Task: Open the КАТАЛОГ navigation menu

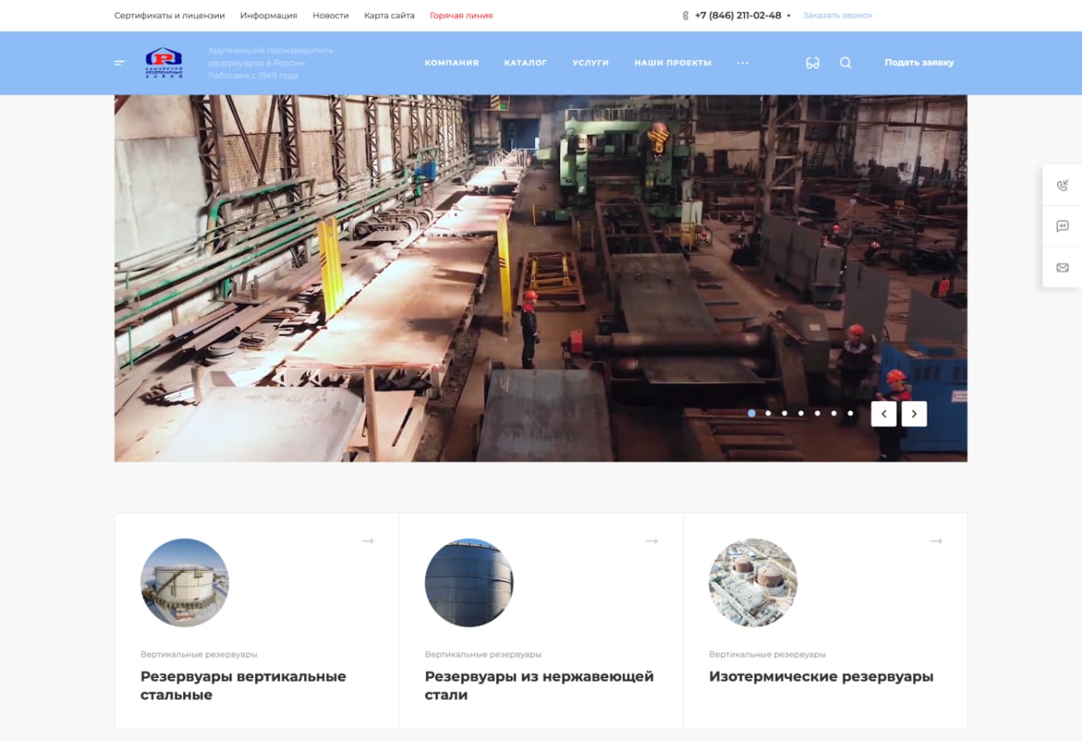Action: coord(525,63)
